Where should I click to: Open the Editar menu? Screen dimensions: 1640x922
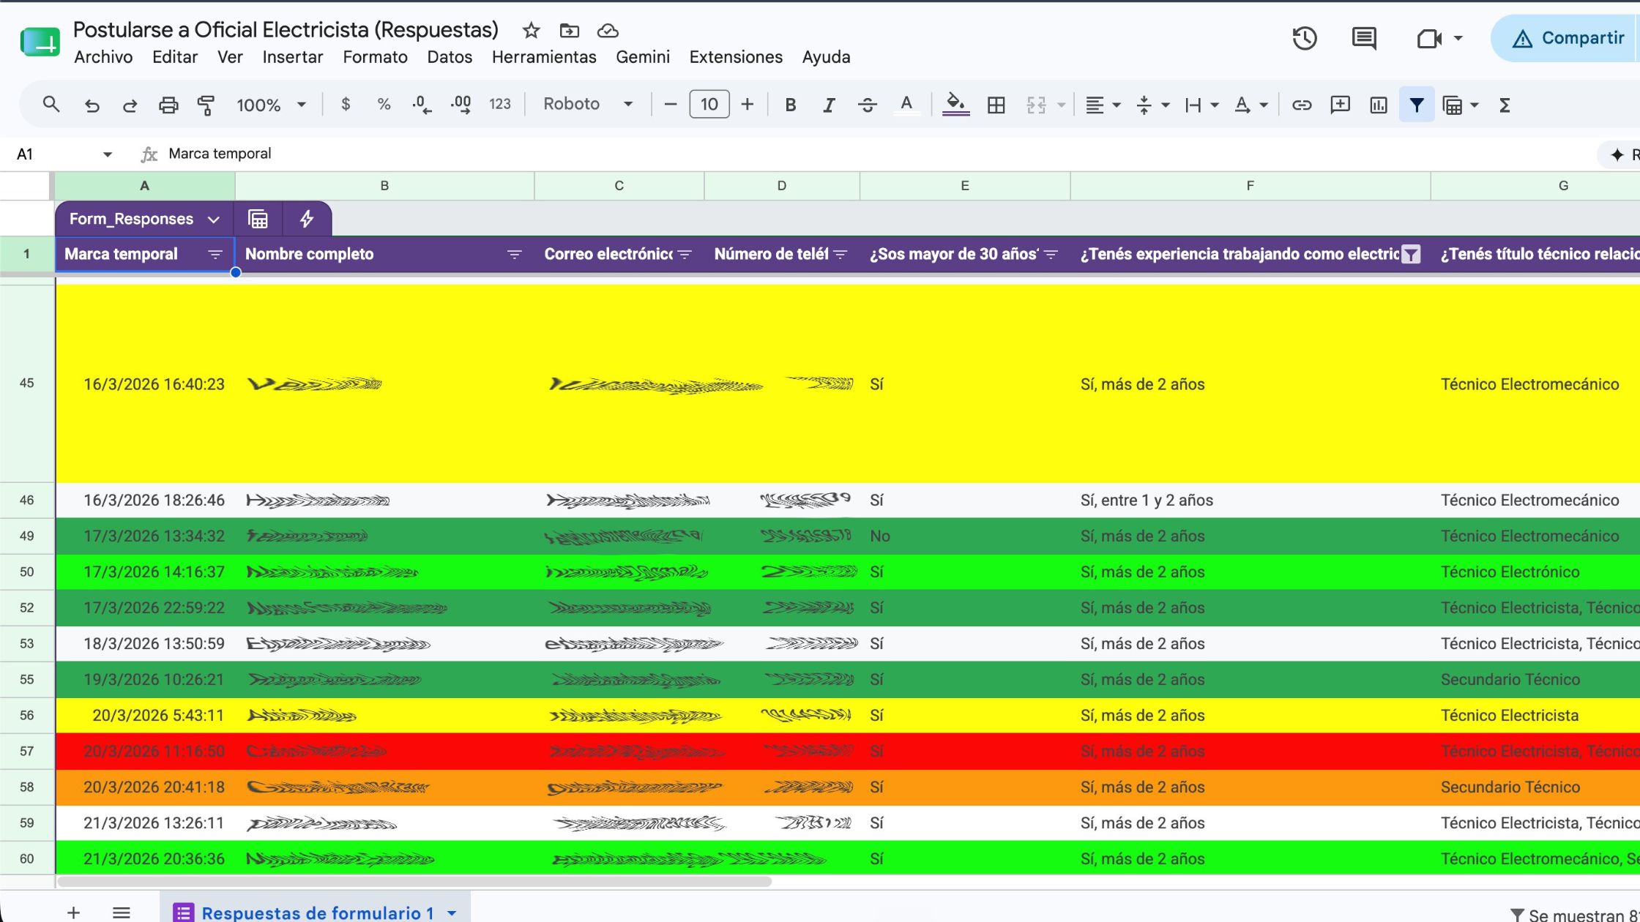click(x=175, y=57)
